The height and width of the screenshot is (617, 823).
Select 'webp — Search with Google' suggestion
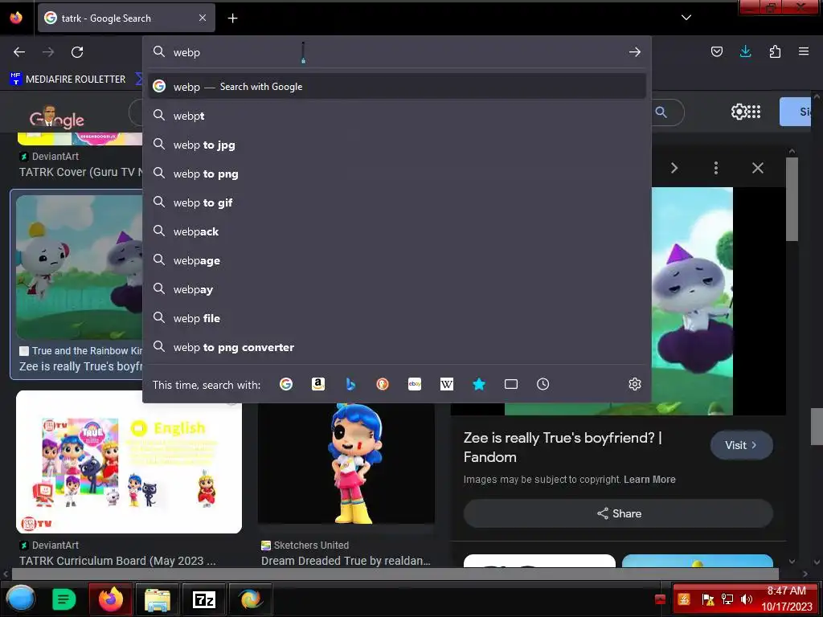pyautogui.click(x=397, y=87)
